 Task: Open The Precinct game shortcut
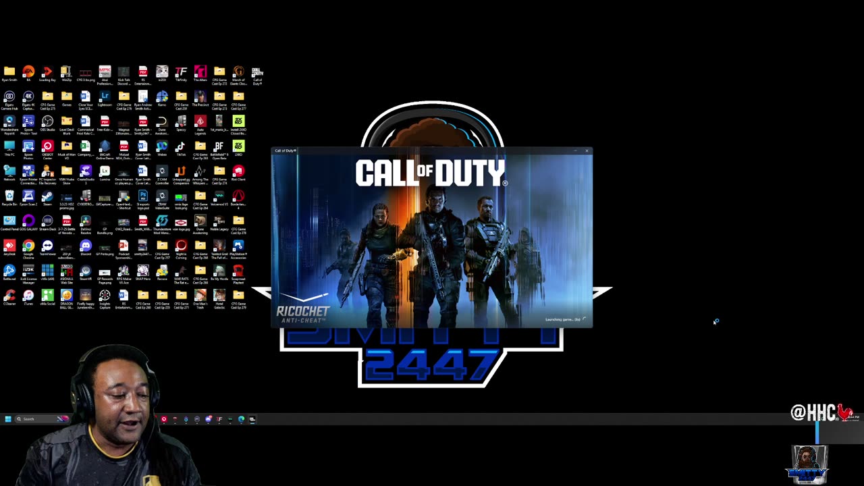click(x=200, y=99)
